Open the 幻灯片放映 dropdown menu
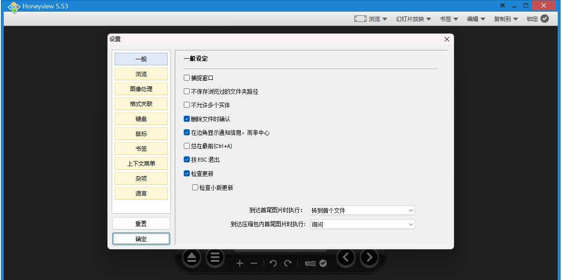 click(413, 19)
